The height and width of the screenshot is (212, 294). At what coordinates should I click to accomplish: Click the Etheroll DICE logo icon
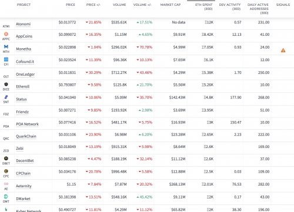click(6, 85)
